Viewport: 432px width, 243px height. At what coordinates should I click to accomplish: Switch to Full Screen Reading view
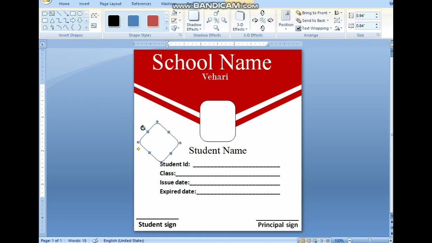pos(309,241)
